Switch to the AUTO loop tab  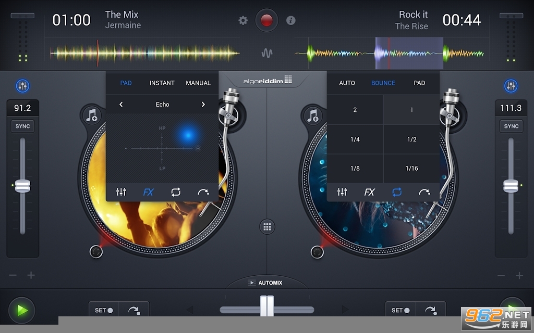[347, 83]
